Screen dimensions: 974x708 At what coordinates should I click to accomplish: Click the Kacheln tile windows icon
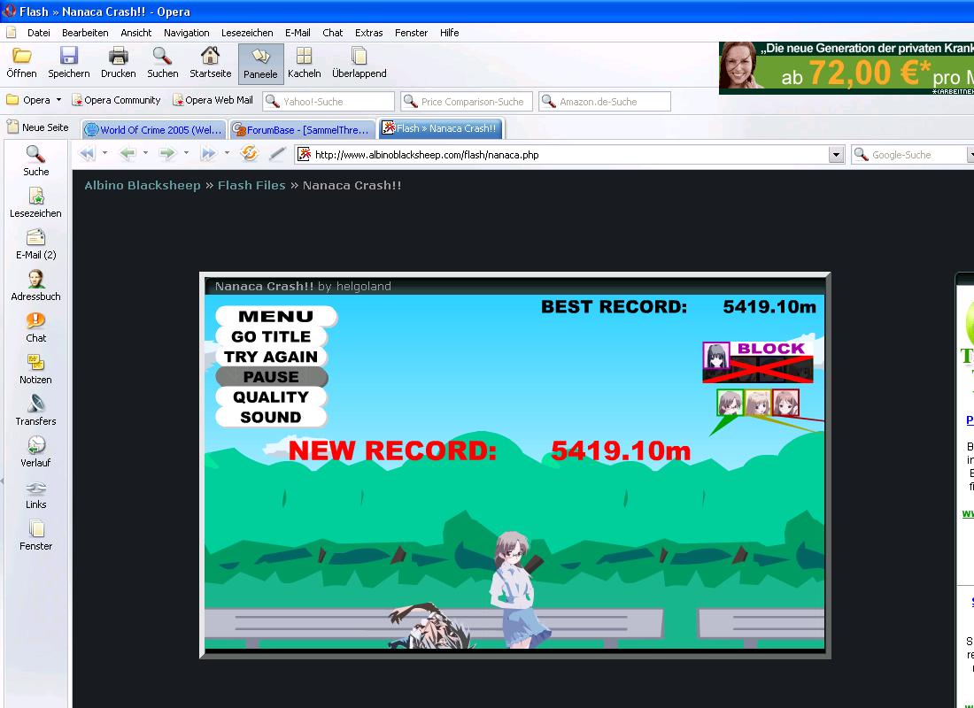click(x=304, y=56)
